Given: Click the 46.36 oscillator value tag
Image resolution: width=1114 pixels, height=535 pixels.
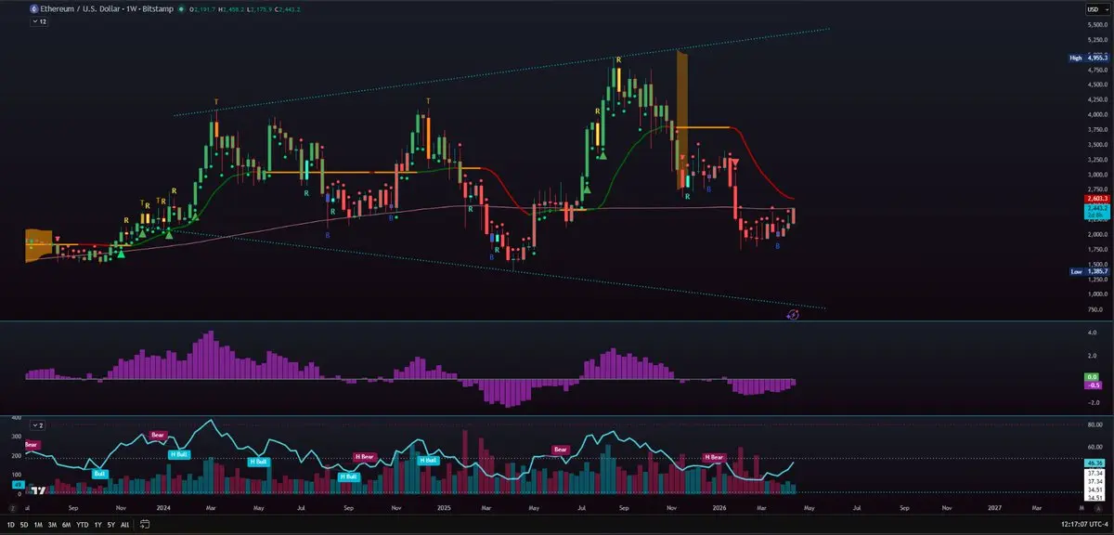Looking at the screenshot, I should pyautogui.click(x=1095, y=462).
